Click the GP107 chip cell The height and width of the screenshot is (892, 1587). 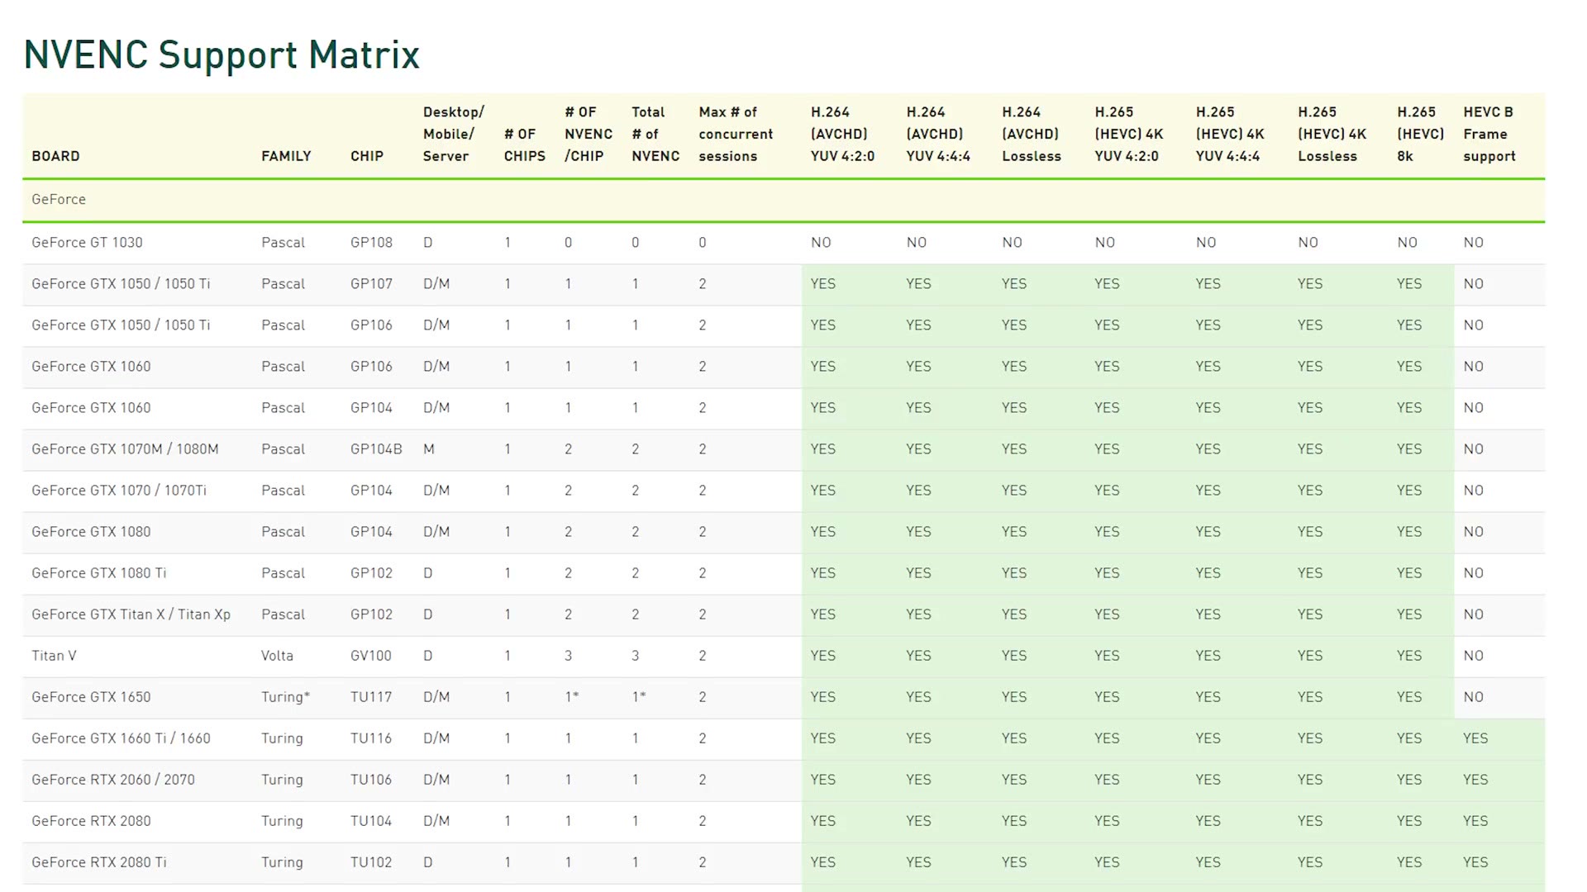coord(371,283)
